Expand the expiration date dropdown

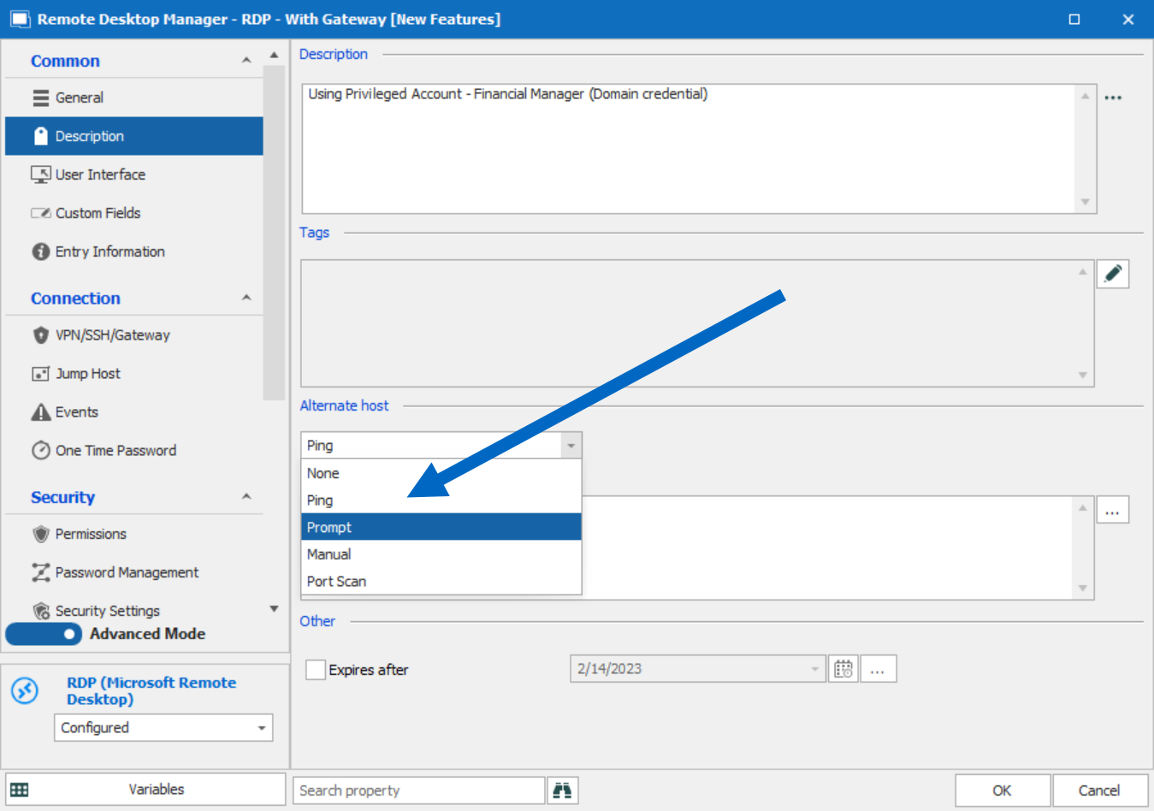(814, 669)
